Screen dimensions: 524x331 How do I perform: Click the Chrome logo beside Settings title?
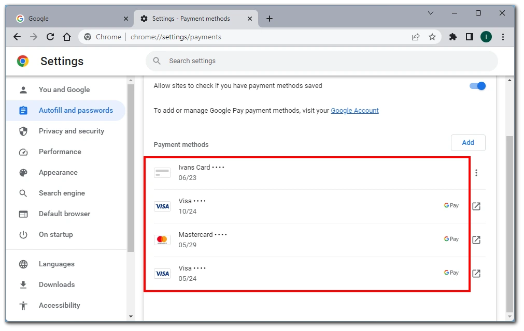pyautogui.click(x=23, y=61)
